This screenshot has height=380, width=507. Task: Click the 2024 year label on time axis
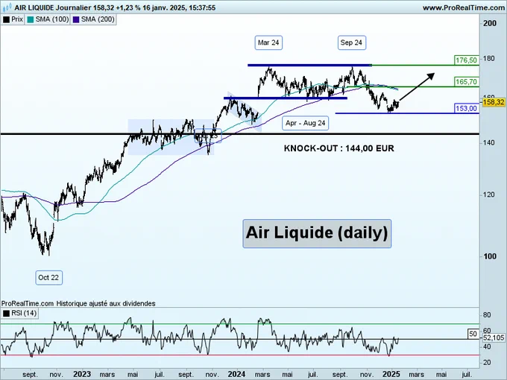pyautogui.click(x=236, y=374)
